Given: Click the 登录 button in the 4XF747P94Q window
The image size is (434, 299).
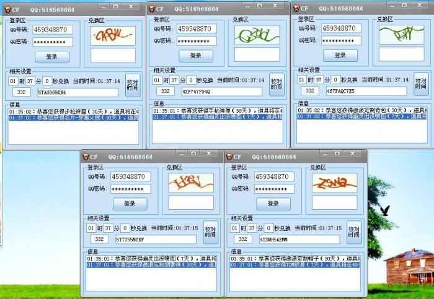Looking at the screenshot, I should (x=196, y=56).
